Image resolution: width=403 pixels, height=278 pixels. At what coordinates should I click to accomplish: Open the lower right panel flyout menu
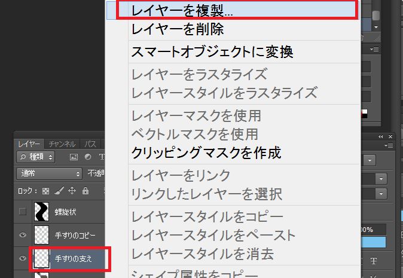click(x=389, y=146)
